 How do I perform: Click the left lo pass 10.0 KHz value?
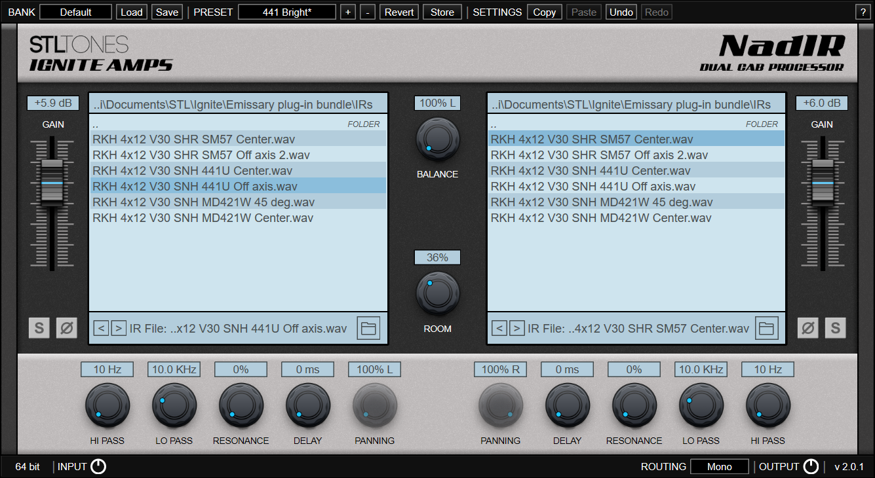pyautogui.click(x=174, y=369)
